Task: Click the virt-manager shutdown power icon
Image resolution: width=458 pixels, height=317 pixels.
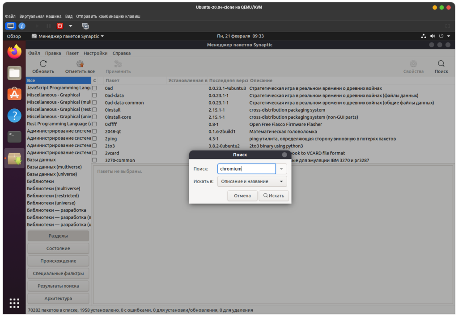Action: [x=60, y=26]
